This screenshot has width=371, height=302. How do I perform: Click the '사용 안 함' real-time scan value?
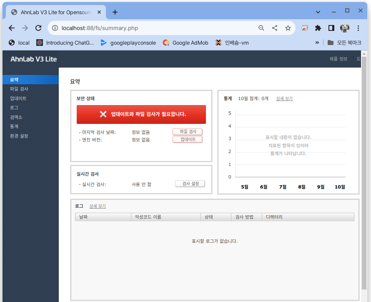tap(141, 184)
